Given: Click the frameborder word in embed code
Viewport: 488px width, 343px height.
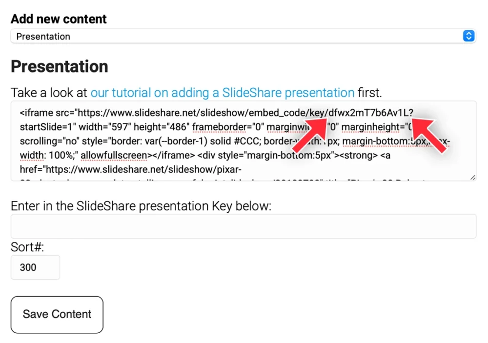Looking at the screenshot, I should [x=220, y=127].
